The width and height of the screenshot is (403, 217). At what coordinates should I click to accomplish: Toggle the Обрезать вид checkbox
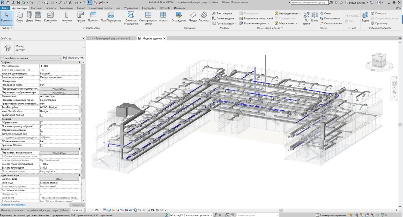click(42, 123)
